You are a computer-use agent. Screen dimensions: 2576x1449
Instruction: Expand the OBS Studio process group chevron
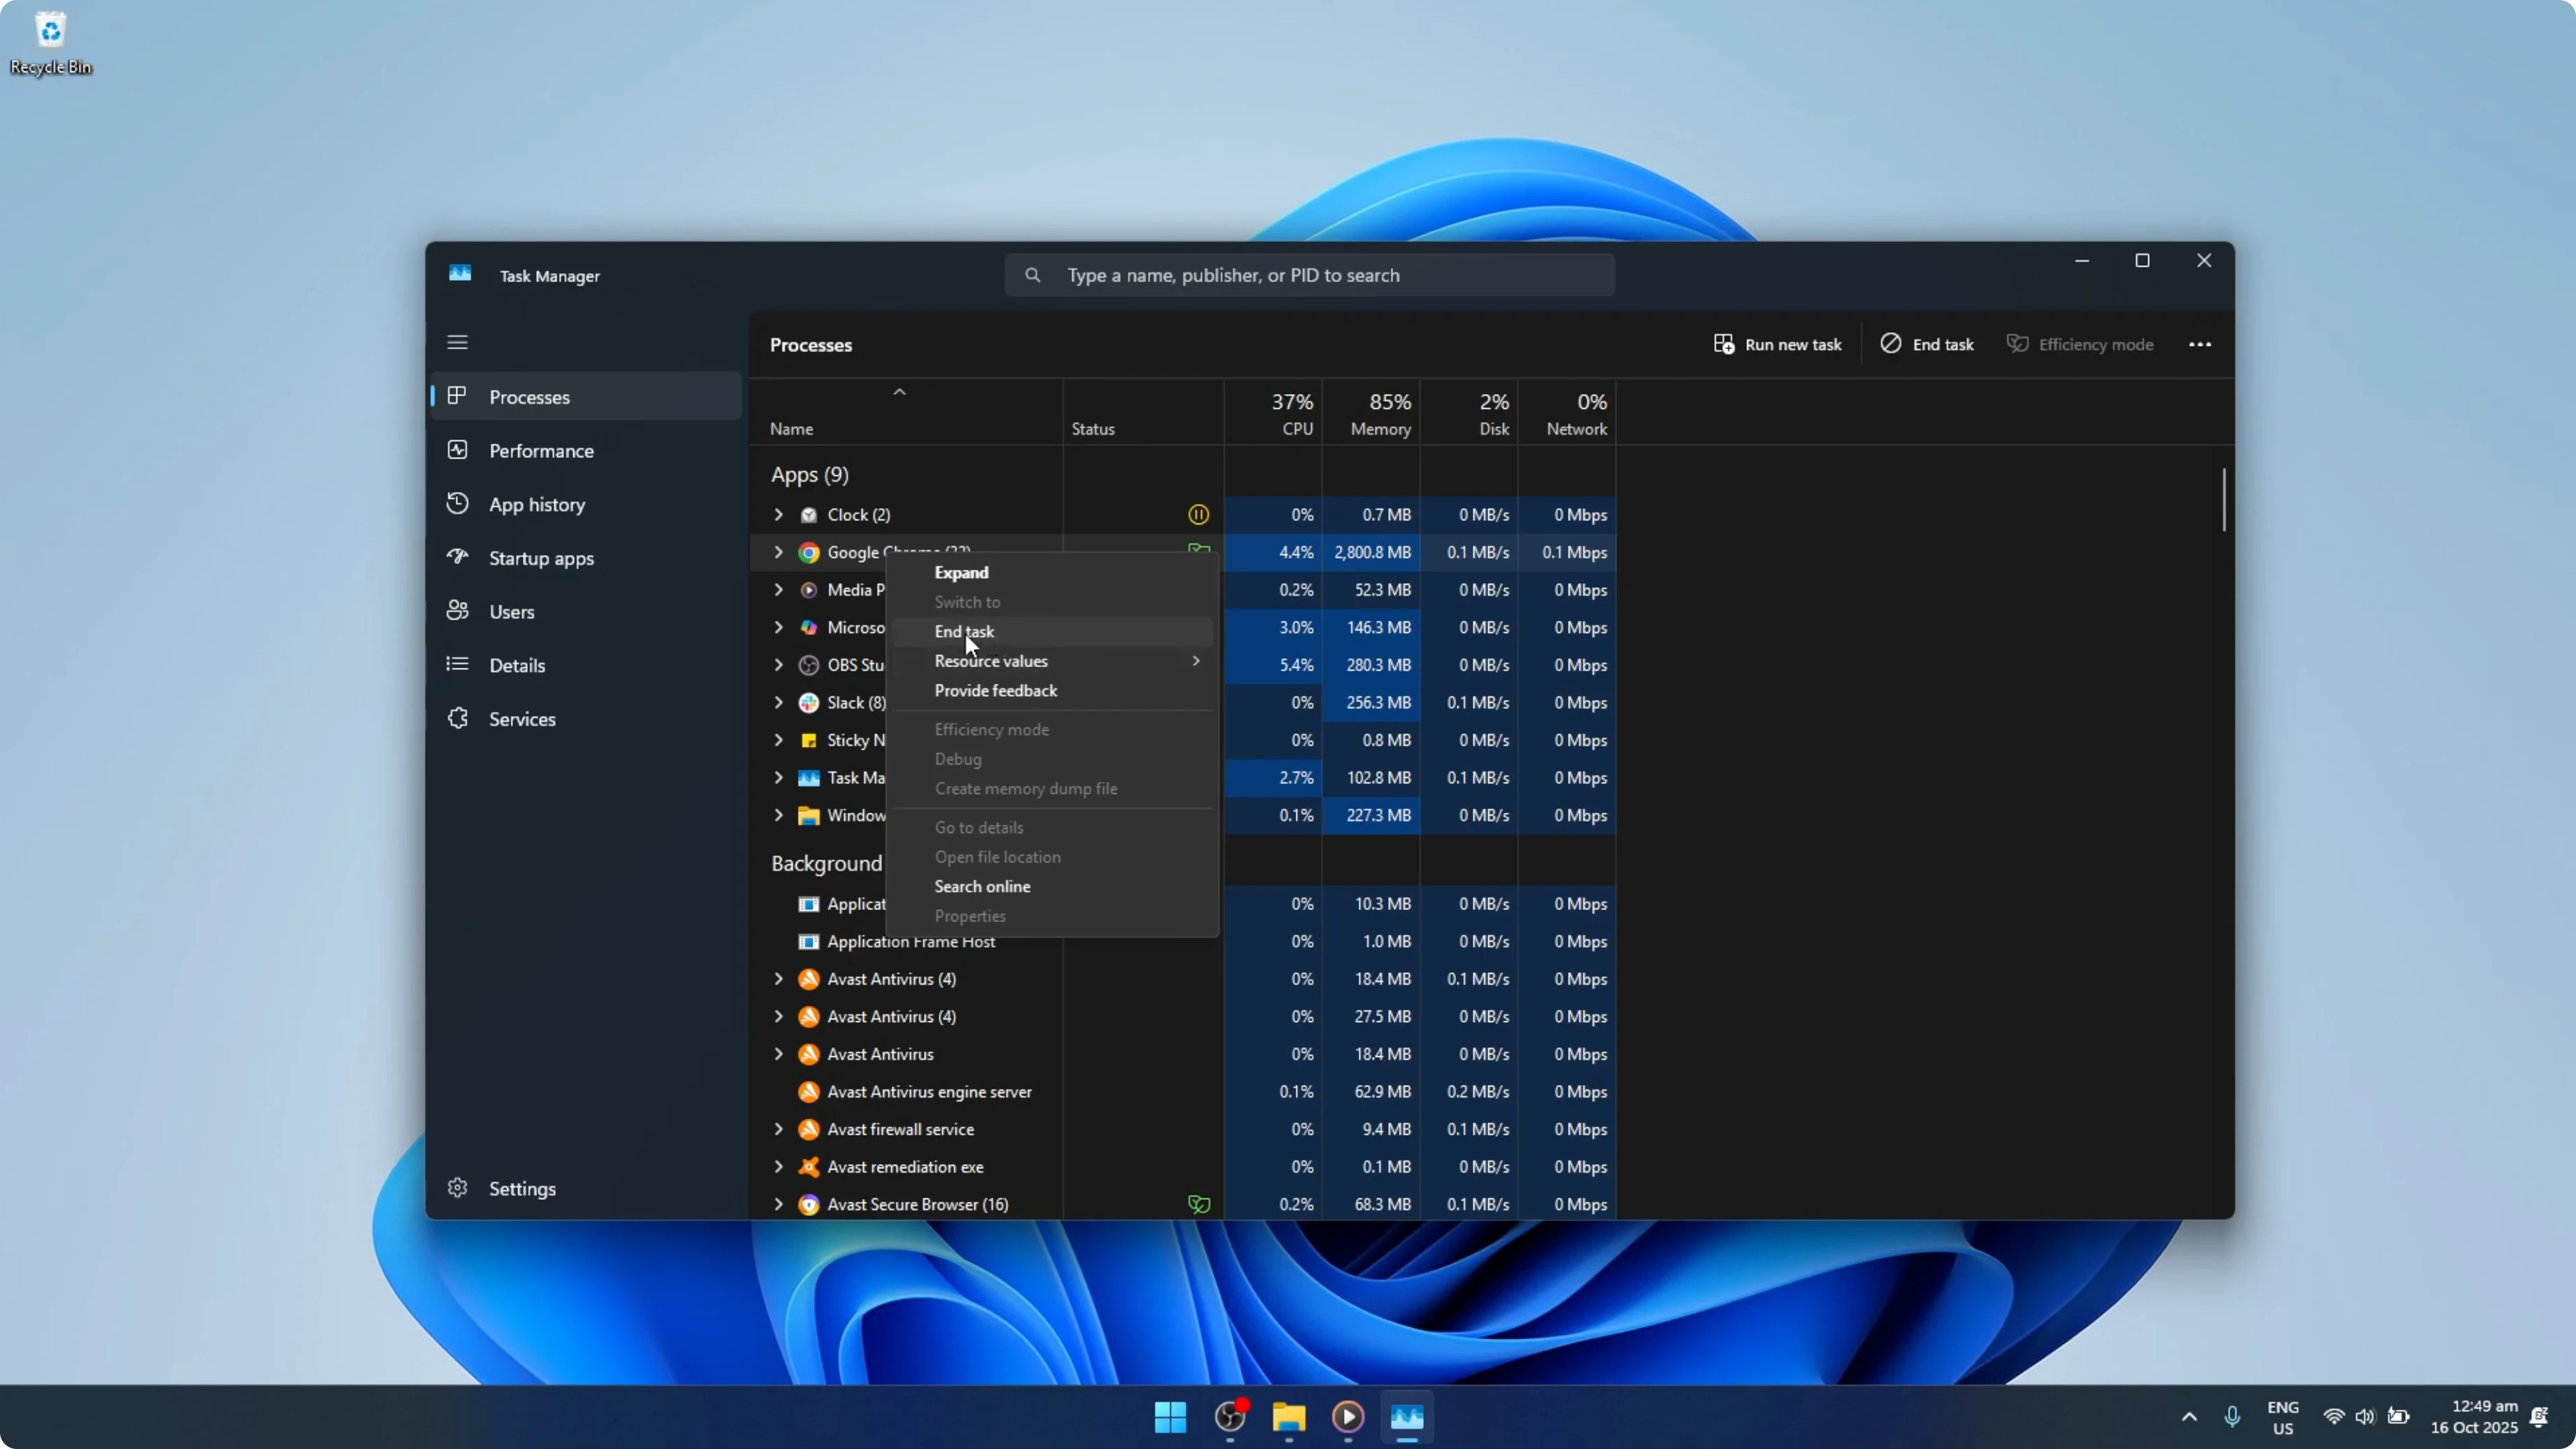coord(778,665)
